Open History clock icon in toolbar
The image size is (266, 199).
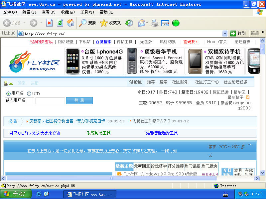point(129,23)
